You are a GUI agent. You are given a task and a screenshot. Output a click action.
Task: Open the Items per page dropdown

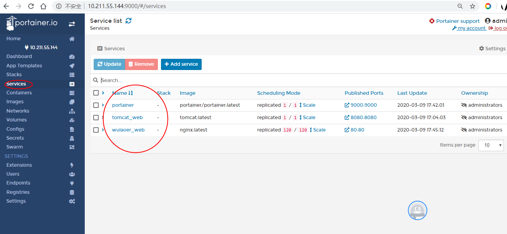tap(491, 145)
